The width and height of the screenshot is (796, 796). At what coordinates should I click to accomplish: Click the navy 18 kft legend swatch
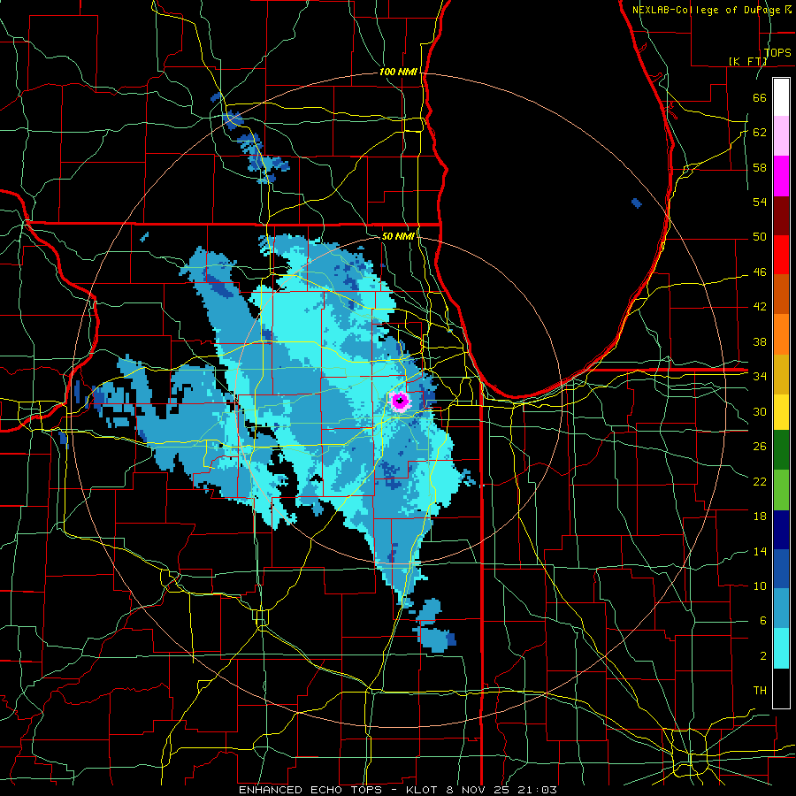pyautogui.click(x=781, y=530)
